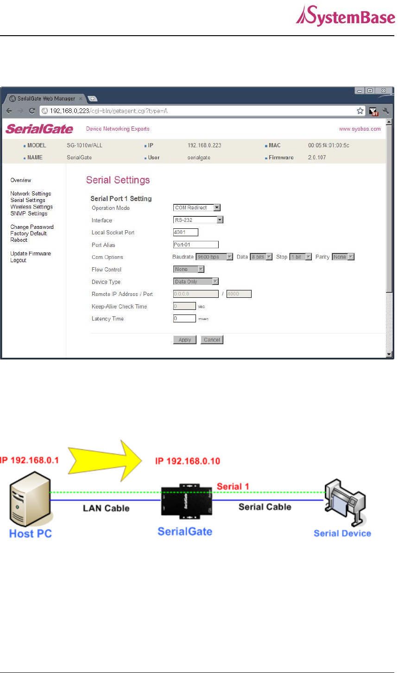Click the Remote IP Address 0.0.0.0 field

click(x=196, y=294)
